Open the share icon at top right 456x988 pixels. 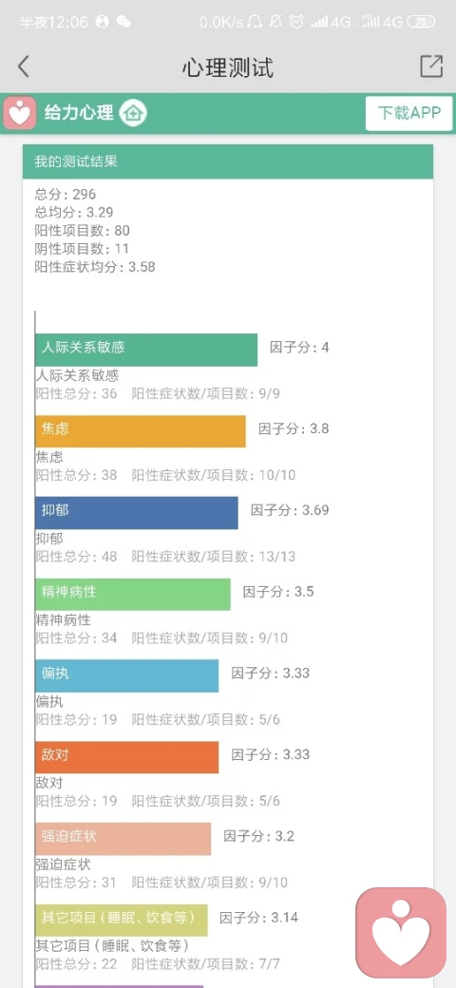point(431,66)
